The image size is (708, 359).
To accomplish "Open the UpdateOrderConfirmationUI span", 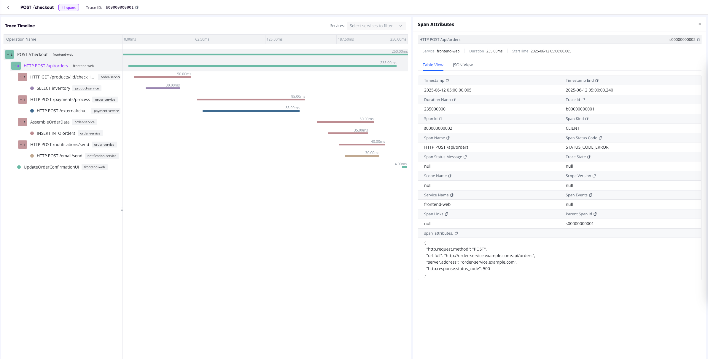I will (51, 167).
